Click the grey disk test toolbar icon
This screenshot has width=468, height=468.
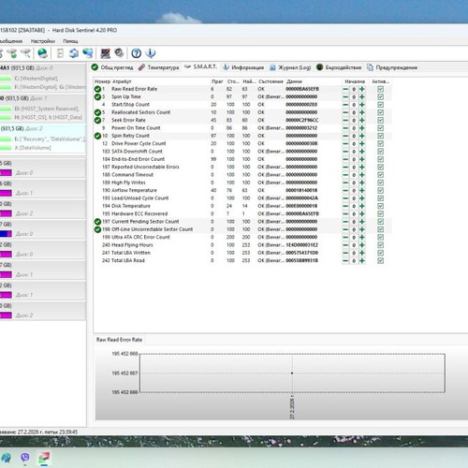click(119, 53)
